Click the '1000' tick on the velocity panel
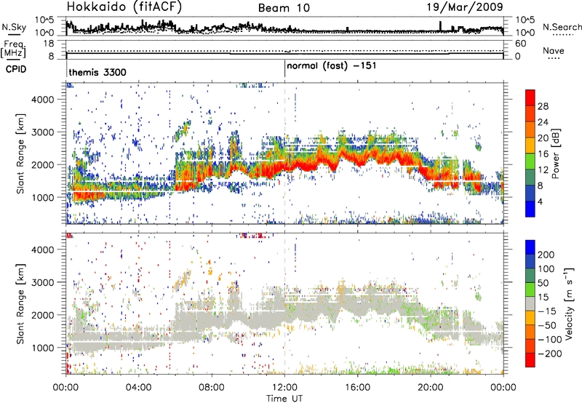The height and width of the screenshot is (403, 582). point(43,348)
